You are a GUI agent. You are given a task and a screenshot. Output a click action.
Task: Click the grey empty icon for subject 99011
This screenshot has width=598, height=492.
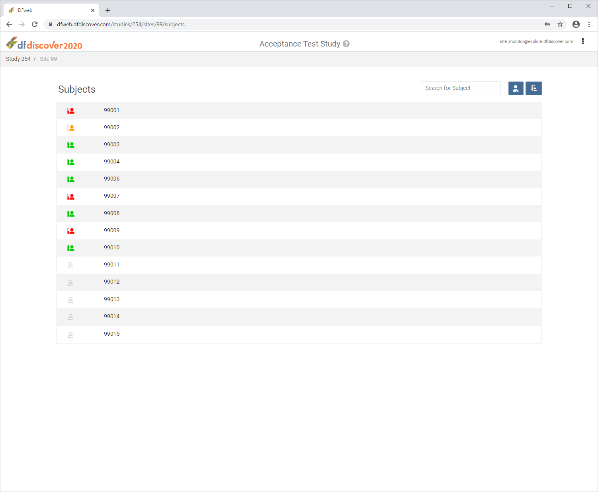pyautogui.click(x=71, y=265)
